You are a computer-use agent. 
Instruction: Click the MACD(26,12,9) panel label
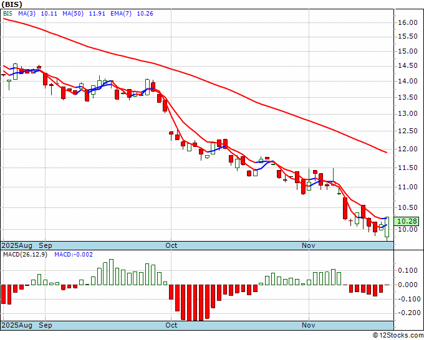(x=25, y=255)
